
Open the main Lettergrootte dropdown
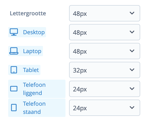click(104, 13)
